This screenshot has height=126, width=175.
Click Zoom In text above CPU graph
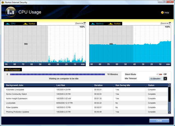[x=79, y=23]
